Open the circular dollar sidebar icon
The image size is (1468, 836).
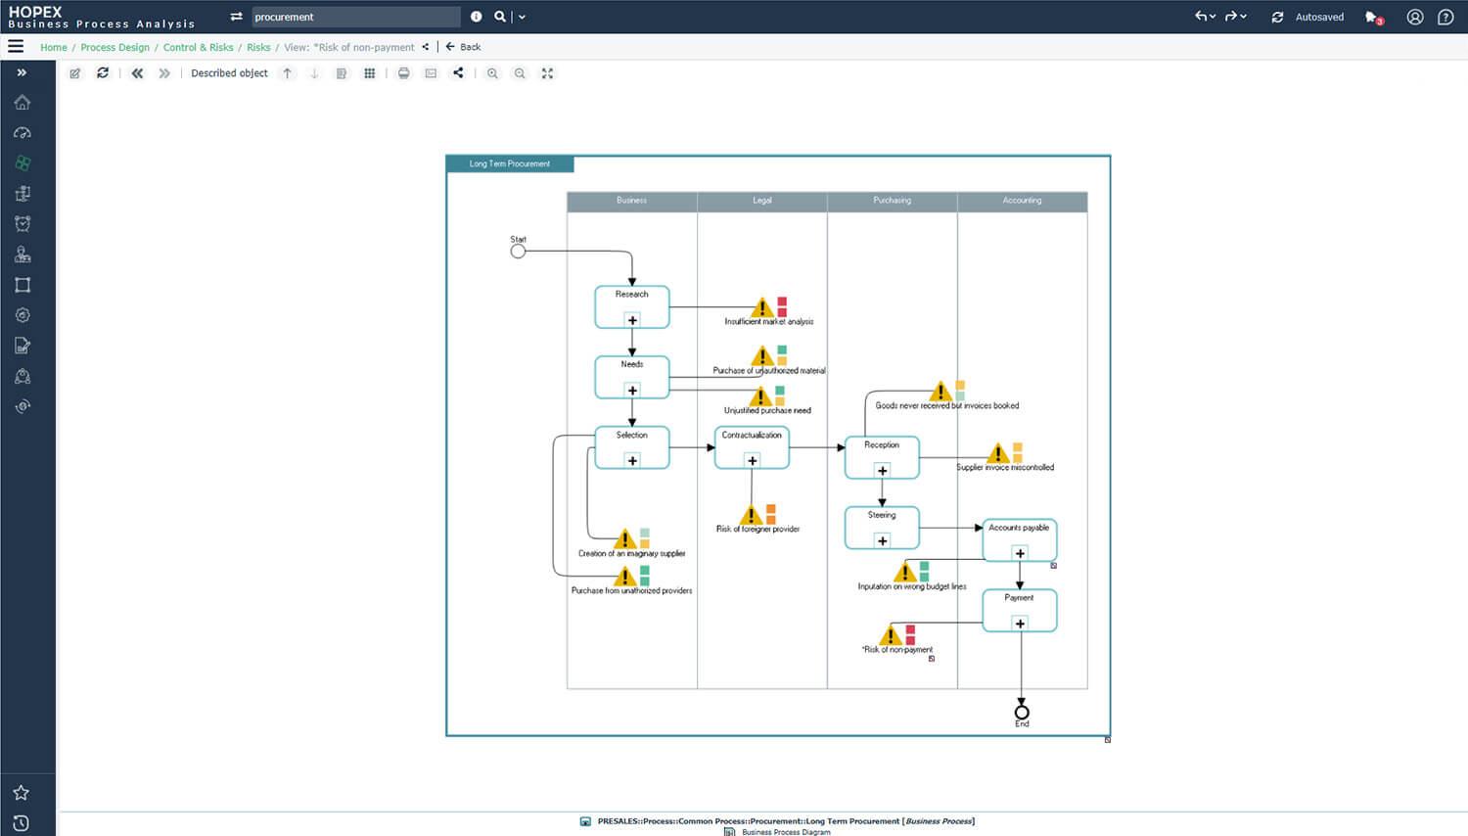pos(23,406)
